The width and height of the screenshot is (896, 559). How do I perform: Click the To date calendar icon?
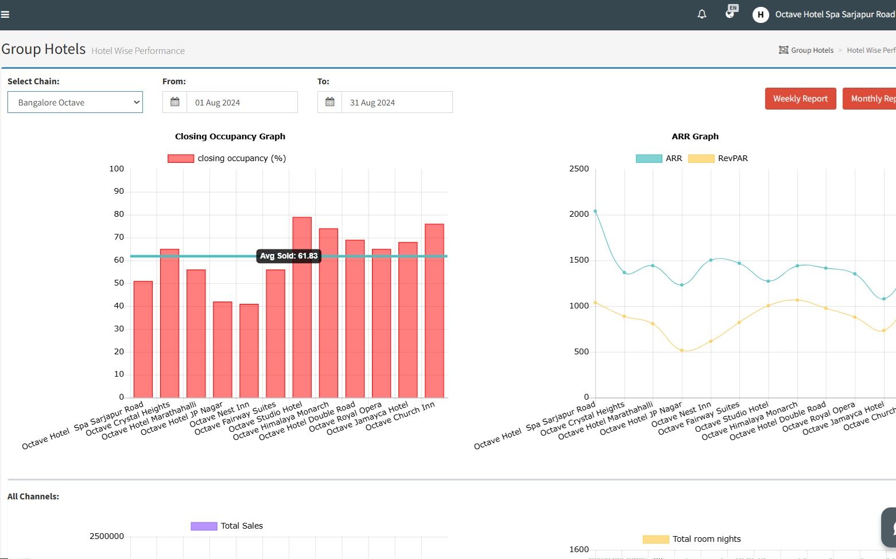click(330, 102)
